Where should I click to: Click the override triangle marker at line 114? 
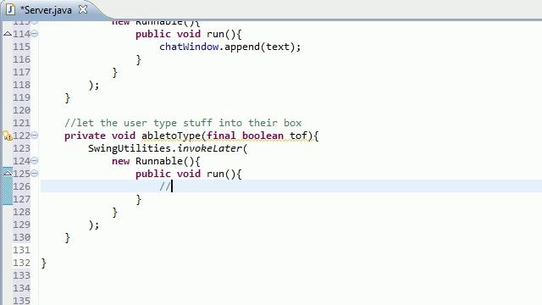pos(8,34)
